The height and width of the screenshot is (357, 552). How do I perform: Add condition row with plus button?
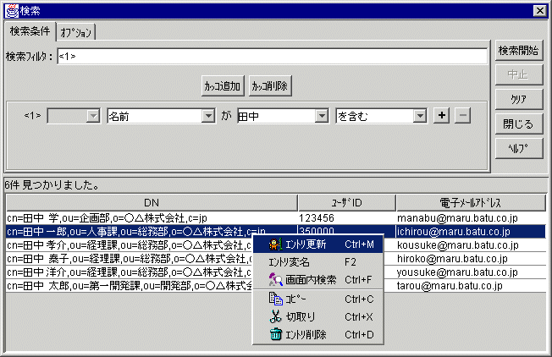[441, 115]
